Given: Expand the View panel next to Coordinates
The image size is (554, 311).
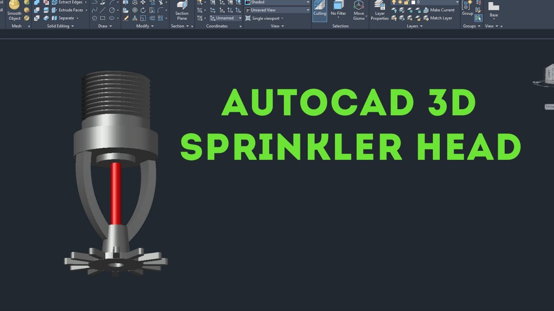Looking at the screenshot, I should pos(277,26).
